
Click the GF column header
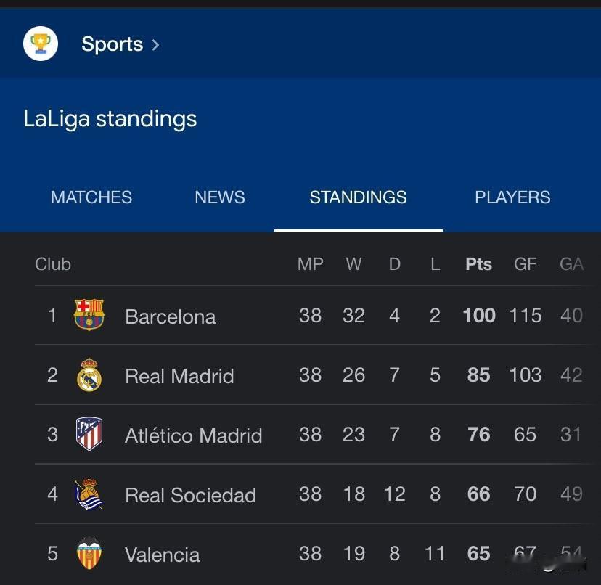click(x=525, y=264)
